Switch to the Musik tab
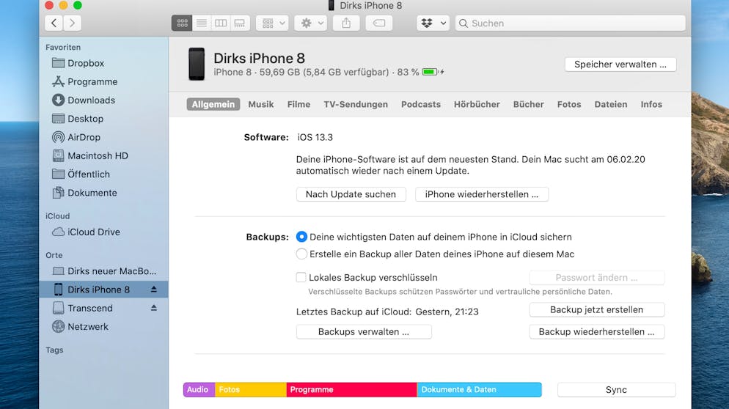The width and height of the screenshot is (729, 409). pyautogui.click(x=261, y=104)
